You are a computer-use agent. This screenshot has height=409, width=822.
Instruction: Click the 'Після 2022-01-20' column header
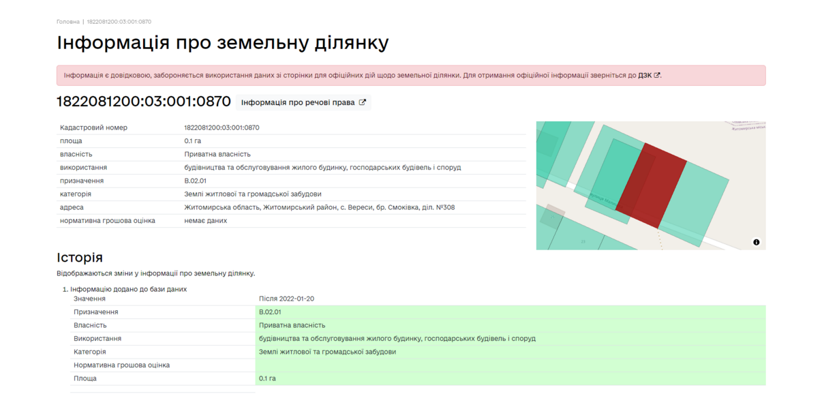click(286, 299)
